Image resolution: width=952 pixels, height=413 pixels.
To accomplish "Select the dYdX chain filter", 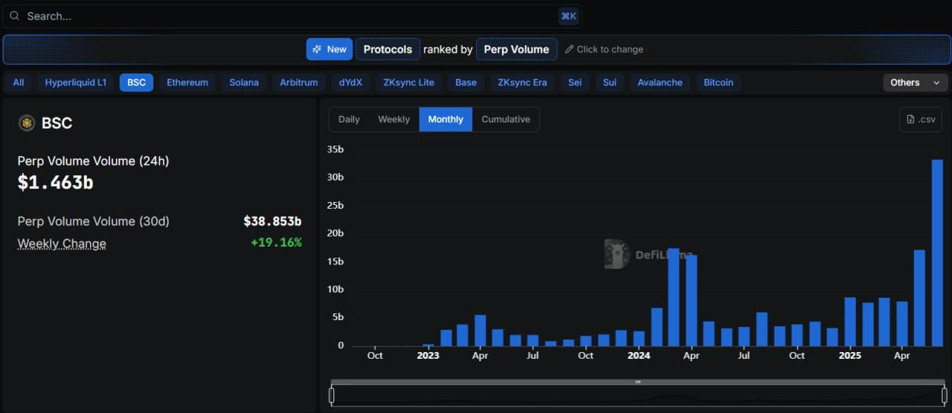I will 350,82.
